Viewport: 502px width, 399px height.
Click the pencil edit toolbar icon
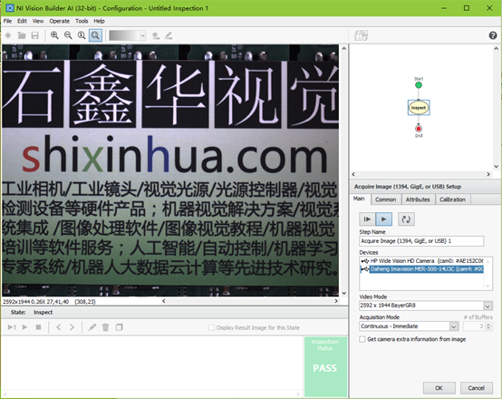[169, 35]
